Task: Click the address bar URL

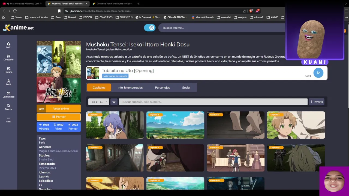Action: 101,11
